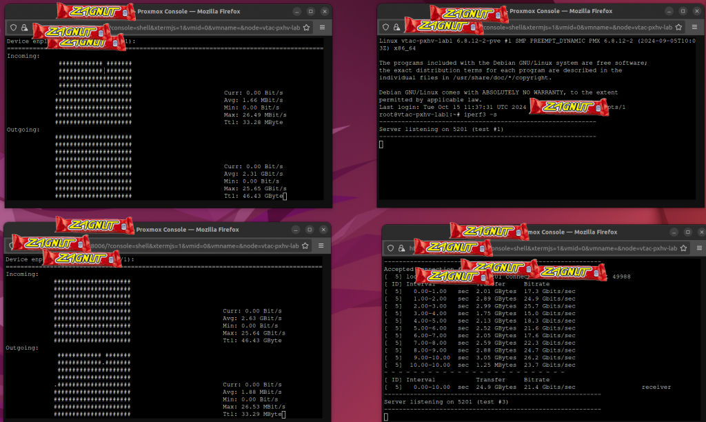Screen dimensions: 706x422
Task: Click the bookmark star in bottom-left Firefox window
Action: pos(305,246)
